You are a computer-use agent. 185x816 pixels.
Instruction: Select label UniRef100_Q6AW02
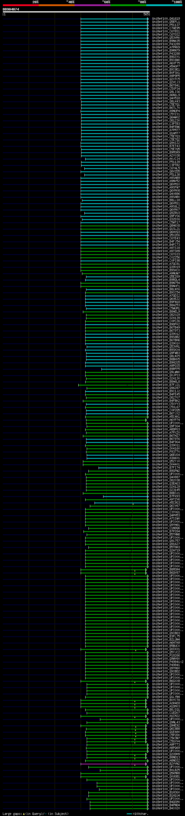pyautogui.click(x=166, y=117)
